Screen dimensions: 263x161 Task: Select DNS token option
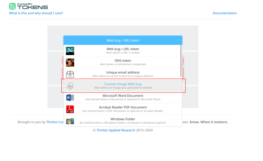[123, 62]
